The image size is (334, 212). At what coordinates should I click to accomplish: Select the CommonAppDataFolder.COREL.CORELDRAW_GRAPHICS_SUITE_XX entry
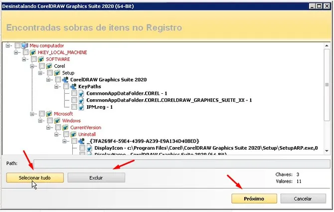168,100
